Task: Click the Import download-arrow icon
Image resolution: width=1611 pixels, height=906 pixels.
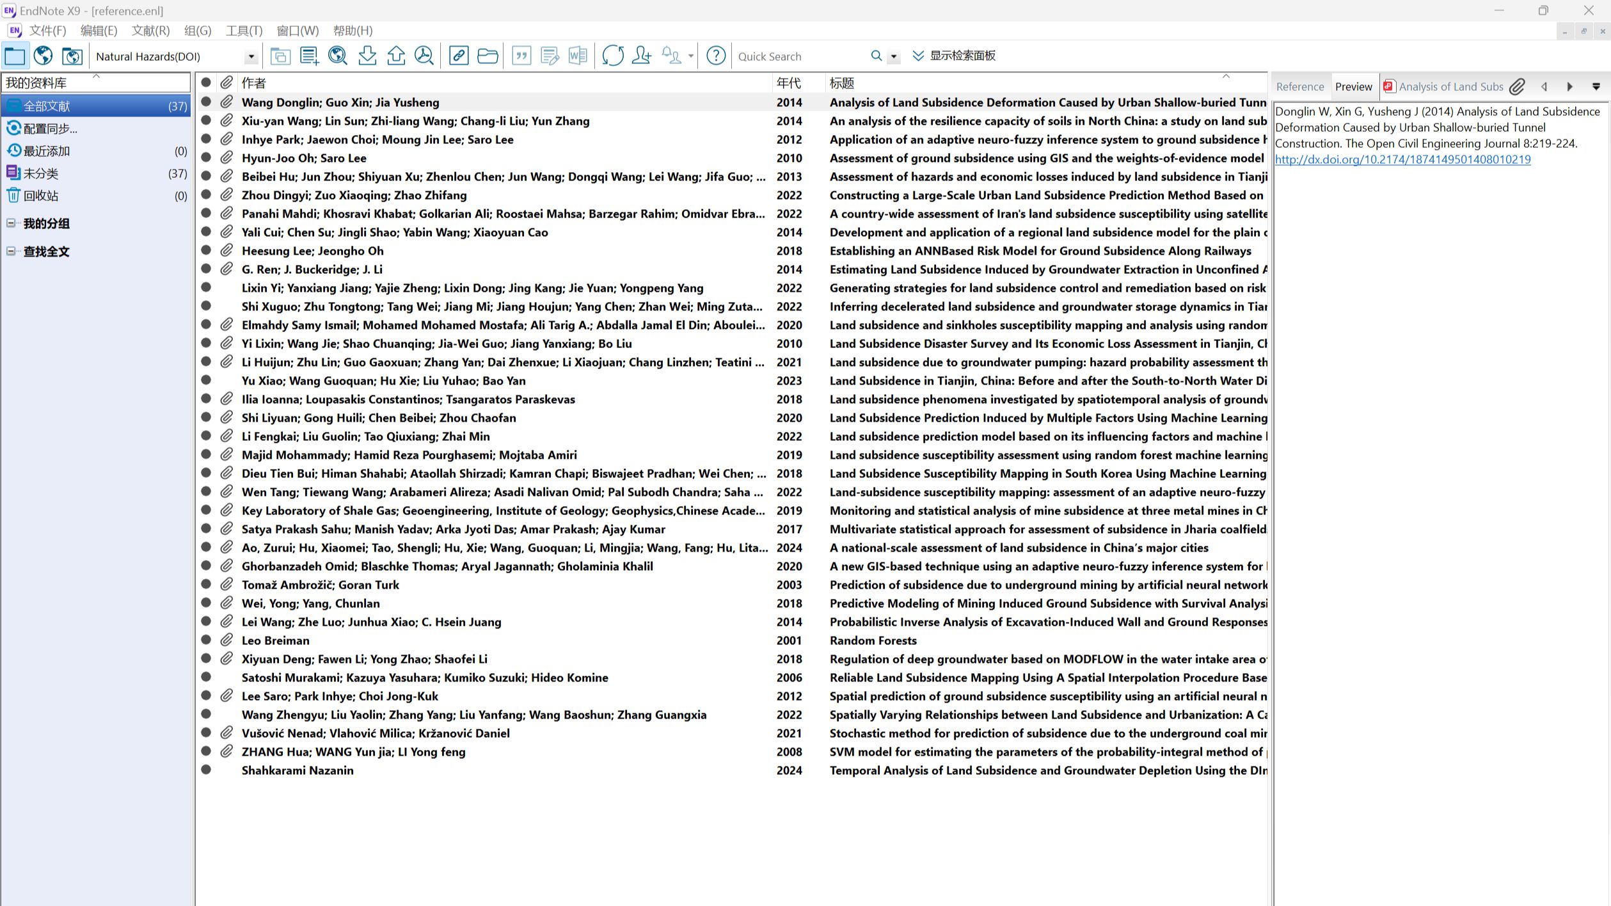Action: click(367, 56)
